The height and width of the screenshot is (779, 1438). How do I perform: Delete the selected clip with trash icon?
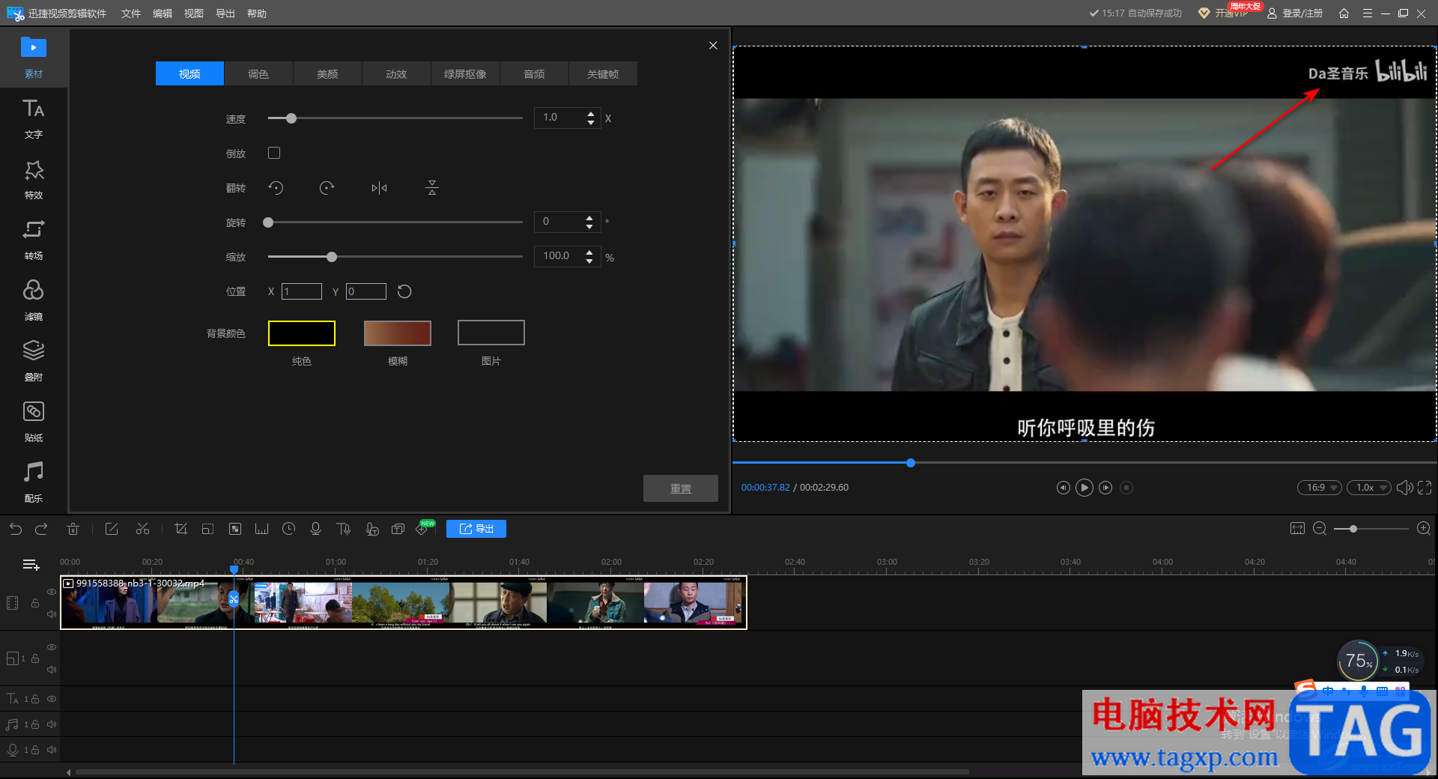point(73,529)
